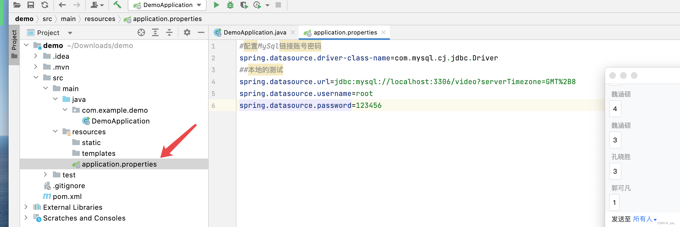
Task: Click the resources breadcrumb
Action: 100,19
